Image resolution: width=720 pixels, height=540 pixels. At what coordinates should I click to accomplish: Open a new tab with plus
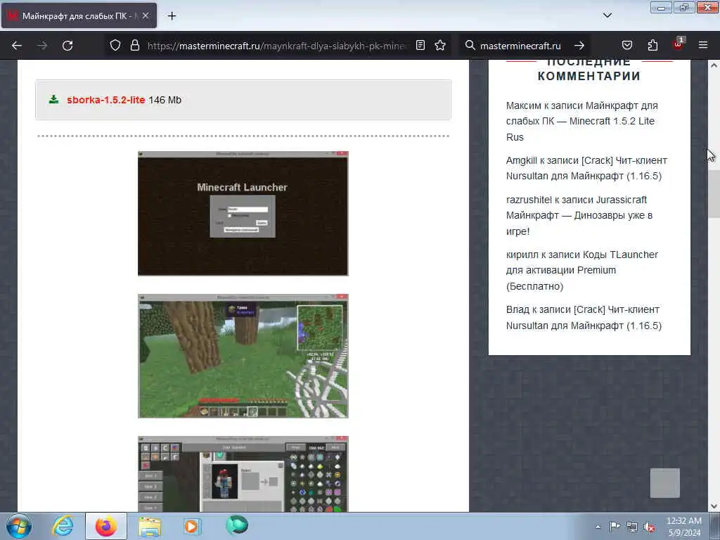point(172,16)
